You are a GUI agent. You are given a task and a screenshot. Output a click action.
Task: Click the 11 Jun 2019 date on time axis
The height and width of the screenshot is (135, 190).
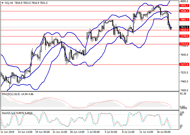tap(8, 132)
